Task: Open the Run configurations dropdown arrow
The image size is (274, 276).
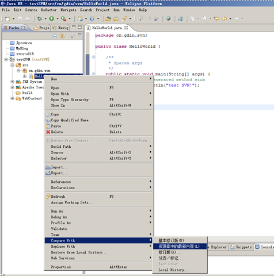Action: tap(58, 19)
